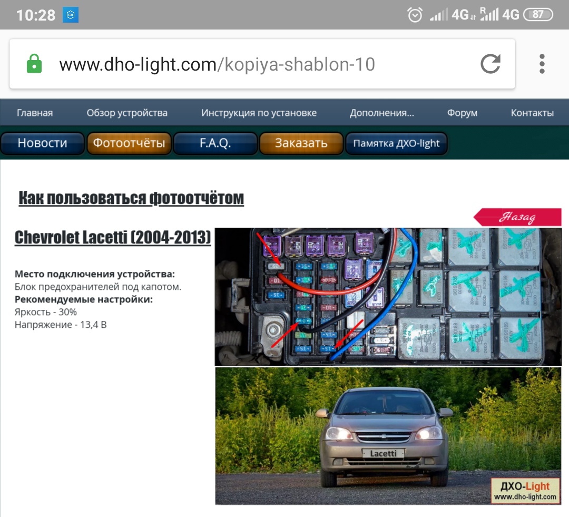
Task: Open the Главная menu item
Action: [x=35, y=113]
